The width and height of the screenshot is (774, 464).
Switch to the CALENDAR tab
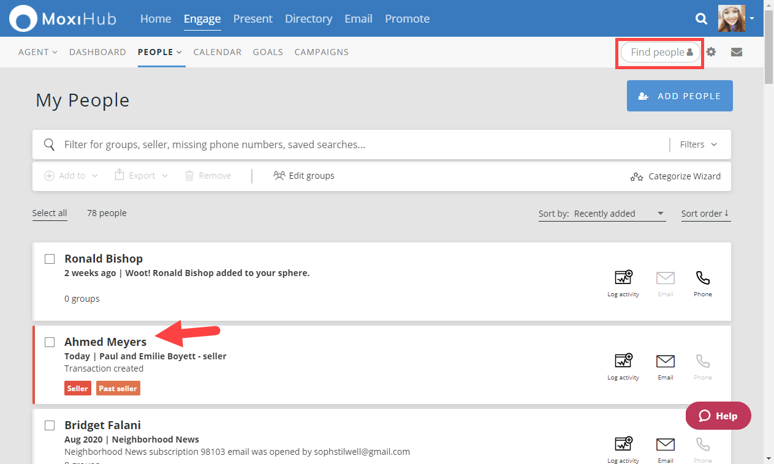point(218,52)
